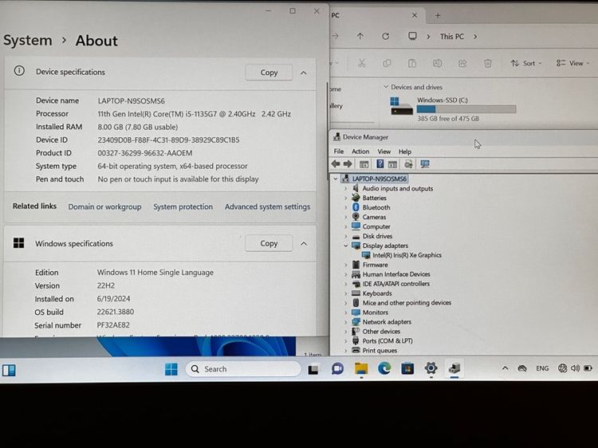Click Back arrow in Device Manager toolbar
The width and height of the screenshot is (598, 448).
point(336,164)
